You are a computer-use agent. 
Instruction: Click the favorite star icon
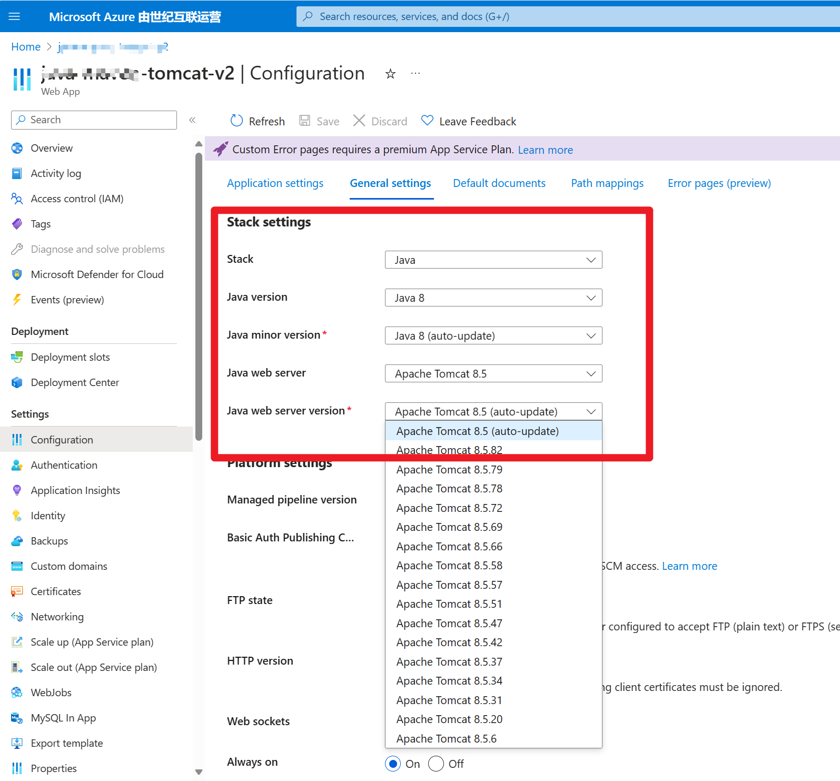click(390, 74)
